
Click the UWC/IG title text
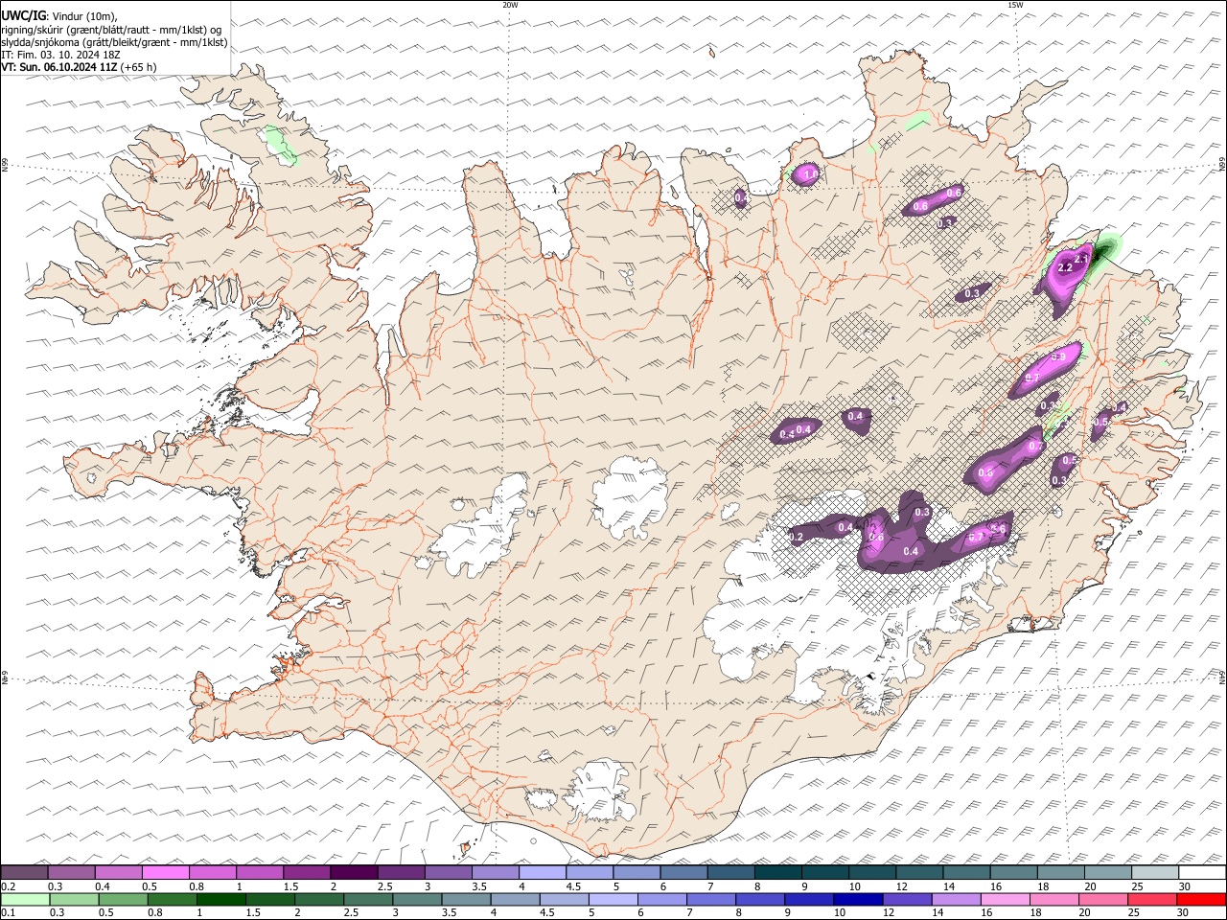[x=23, y=14]
